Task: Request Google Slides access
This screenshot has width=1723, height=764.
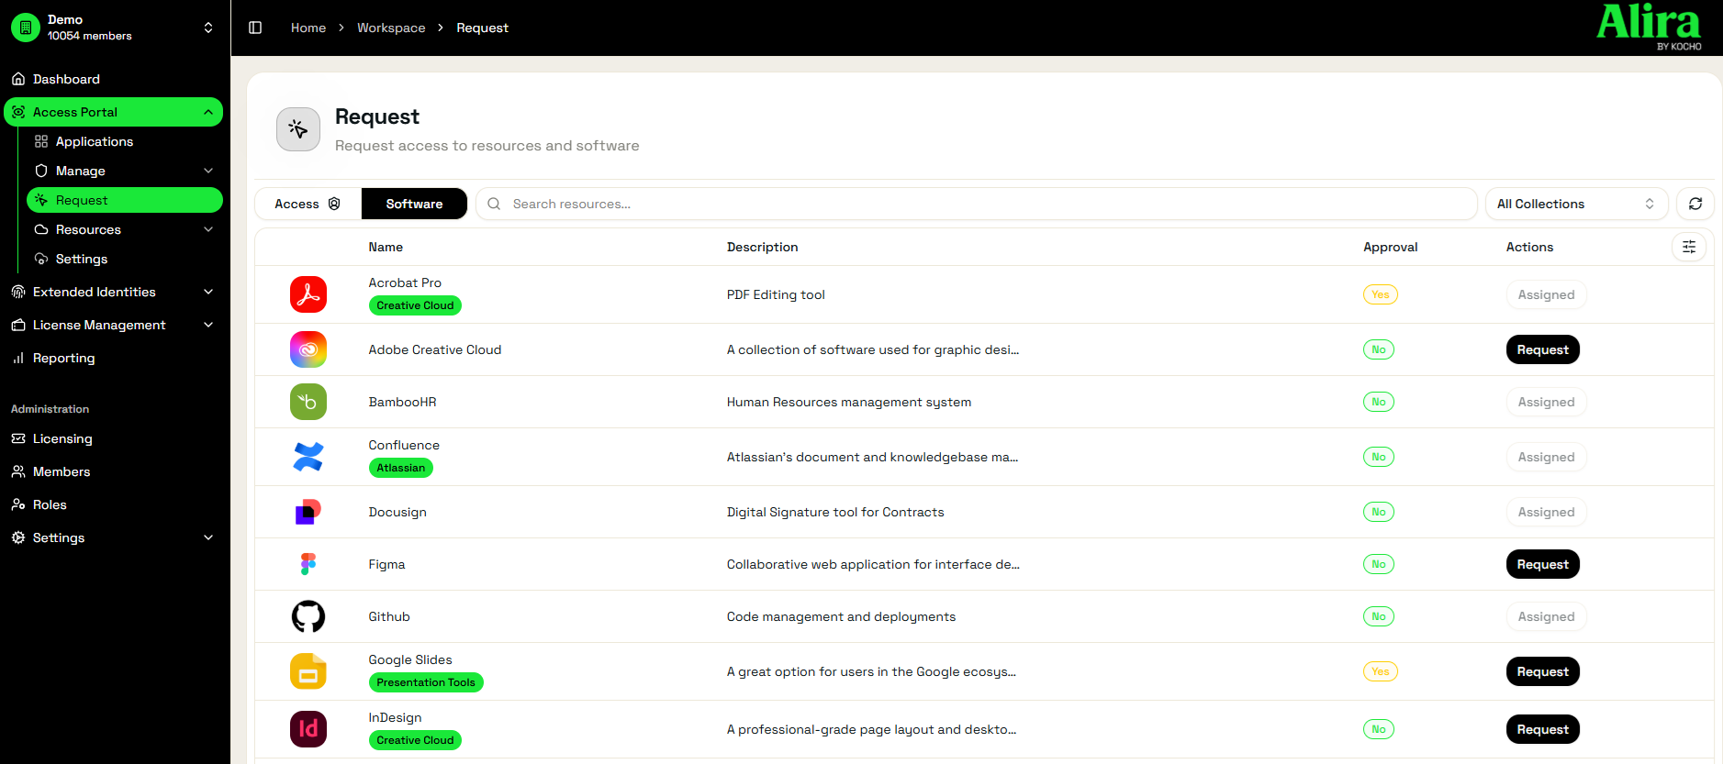Action: coord(1542,671)
